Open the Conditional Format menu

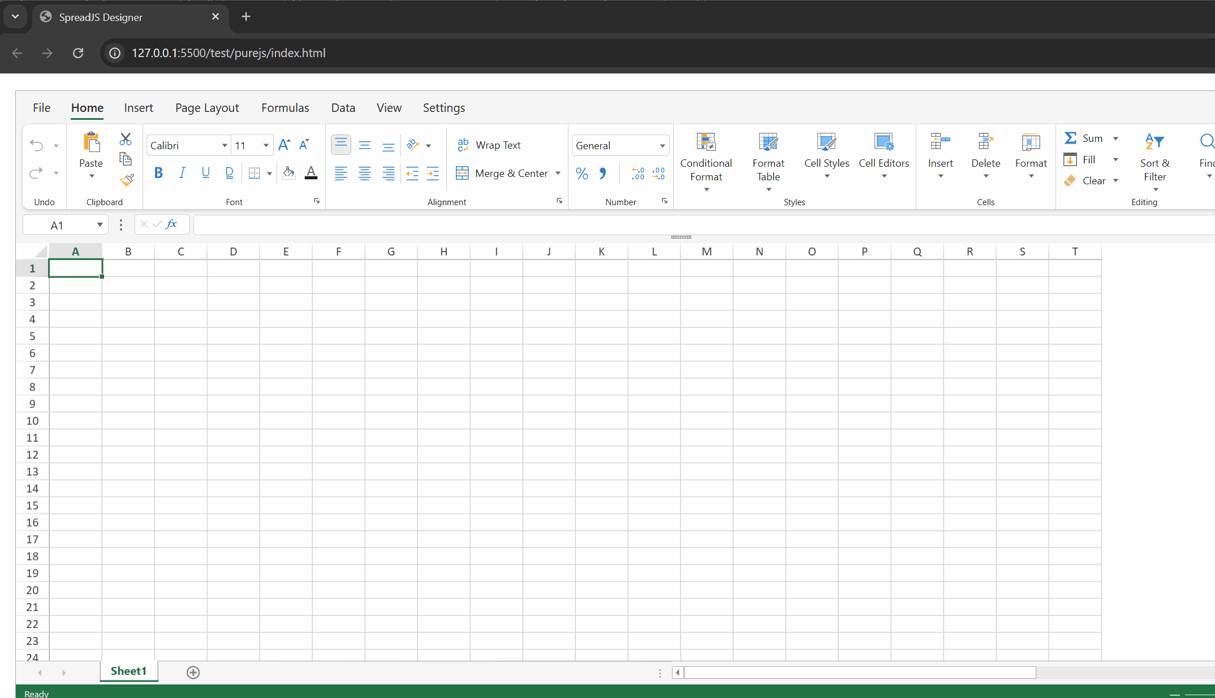click(706, 162)
